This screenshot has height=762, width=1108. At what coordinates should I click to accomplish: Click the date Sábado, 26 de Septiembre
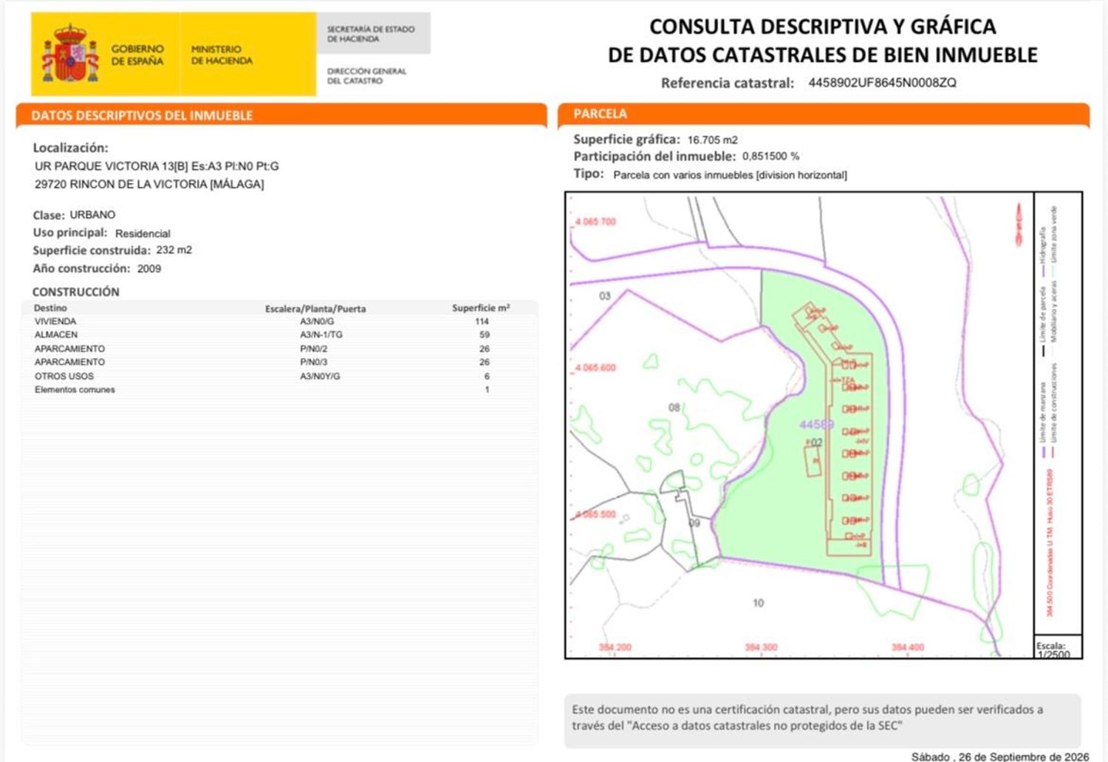[1000, 756]
